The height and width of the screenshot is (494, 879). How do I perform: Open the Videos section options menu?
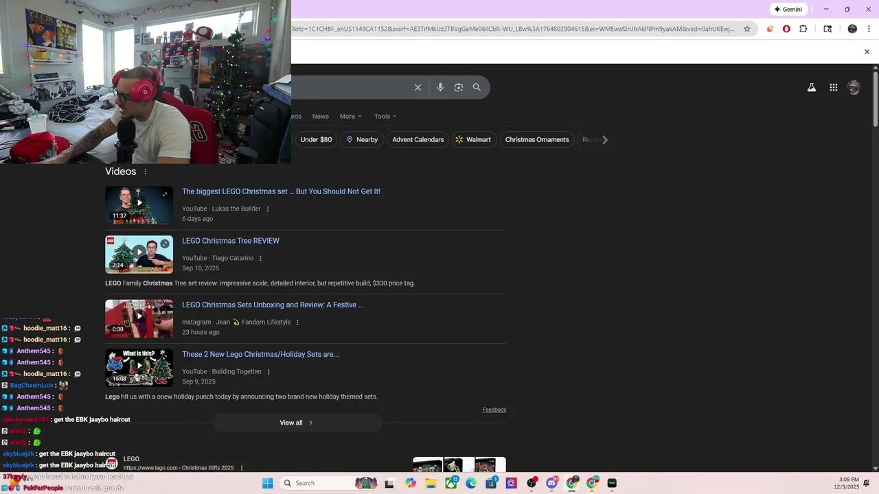pyautogui.click(x=146, y=172)
